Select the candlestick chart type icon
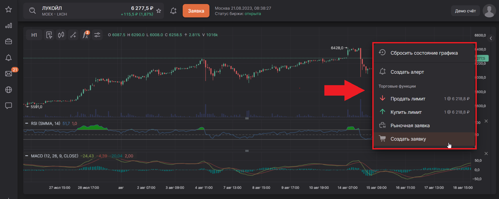 (x=61, y=35)
